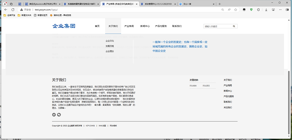Click the 企业集团 site logo
Screen dimensions: 292x140
click(64, 26)
